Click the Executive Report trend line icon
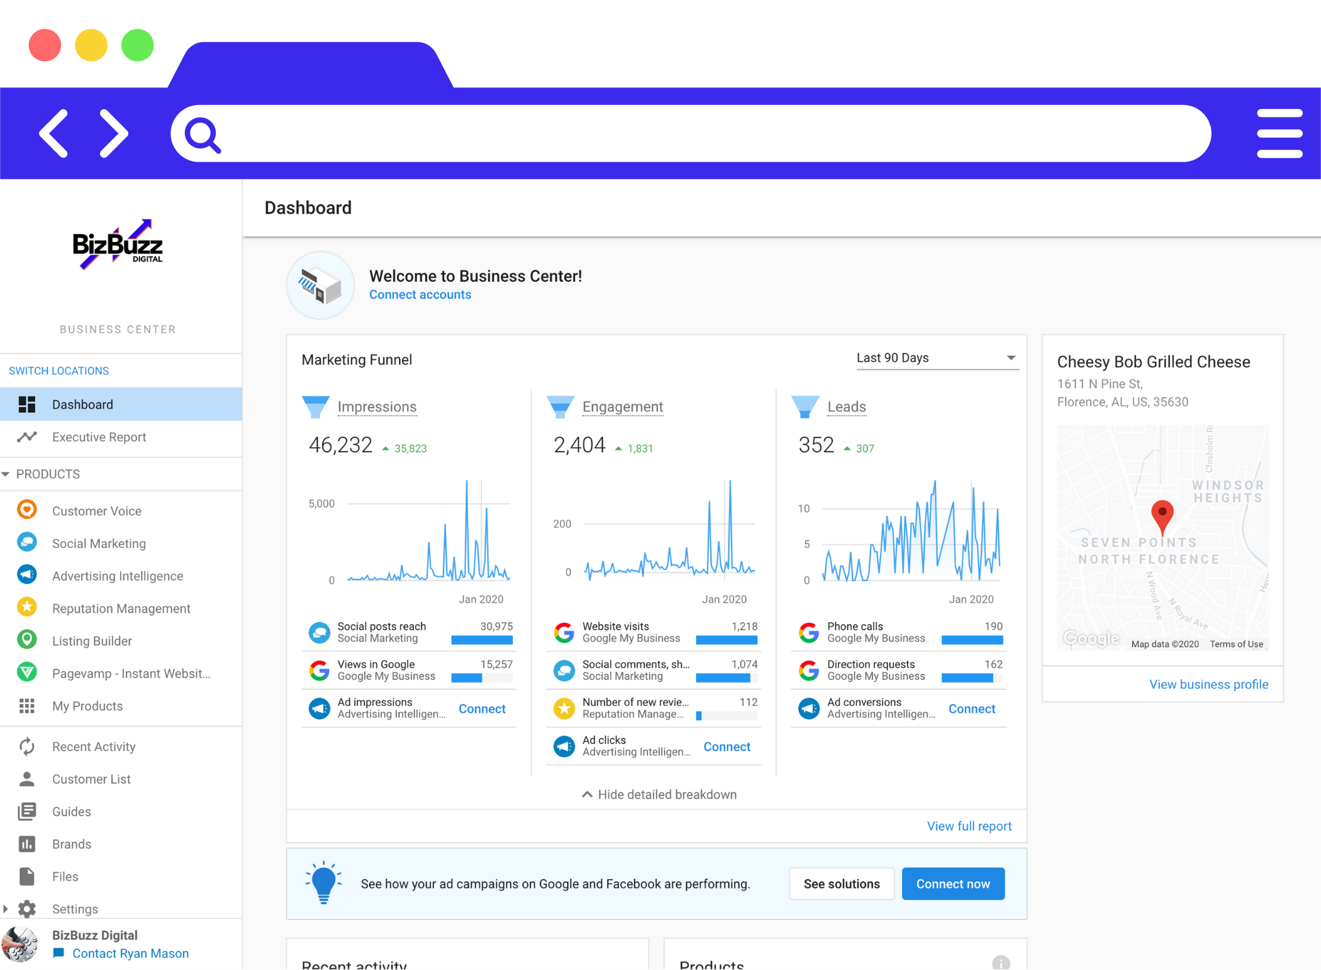Viewport: 1321px width, 970px height. tap(26, 437)
